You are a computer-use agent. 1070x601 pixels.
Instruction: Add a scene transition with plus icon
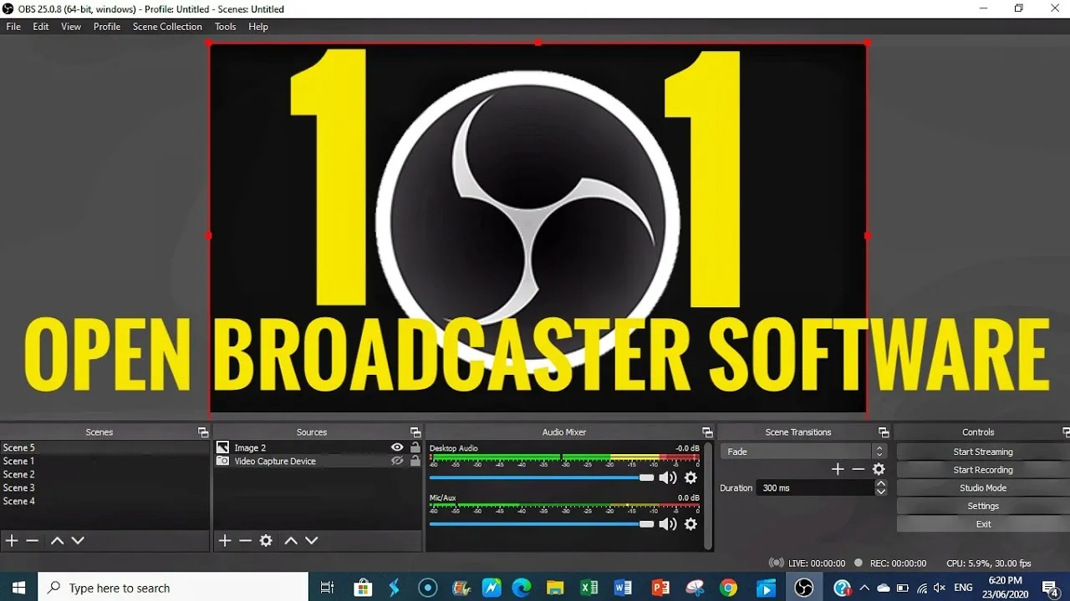tap(838, 469)
